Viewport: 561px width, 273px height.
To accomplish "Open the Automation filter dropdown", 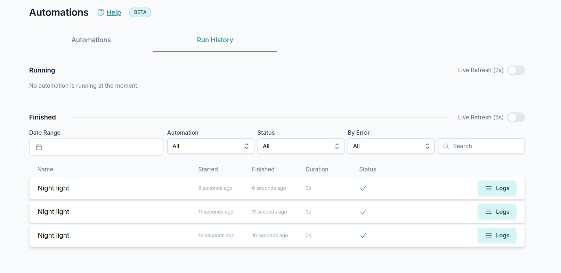I will pos(210,146).
